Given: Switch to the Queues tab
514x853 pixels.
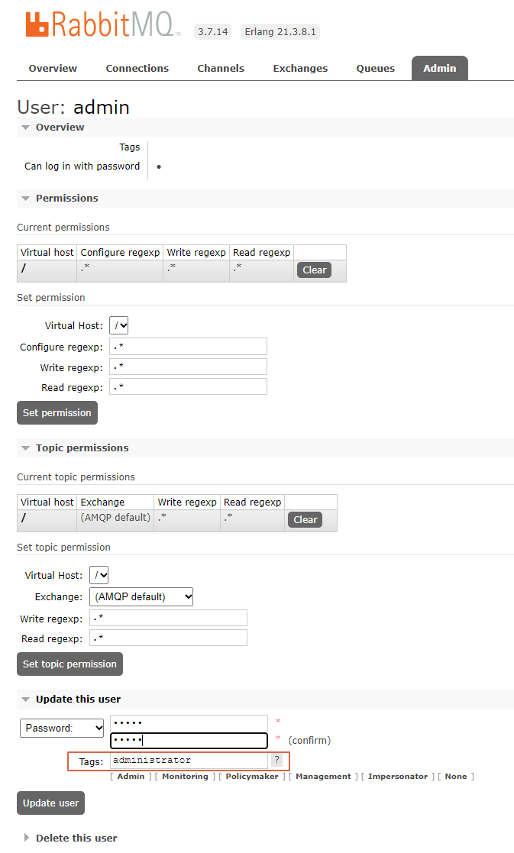Looking at the screenshot, I should click(375, 68).
